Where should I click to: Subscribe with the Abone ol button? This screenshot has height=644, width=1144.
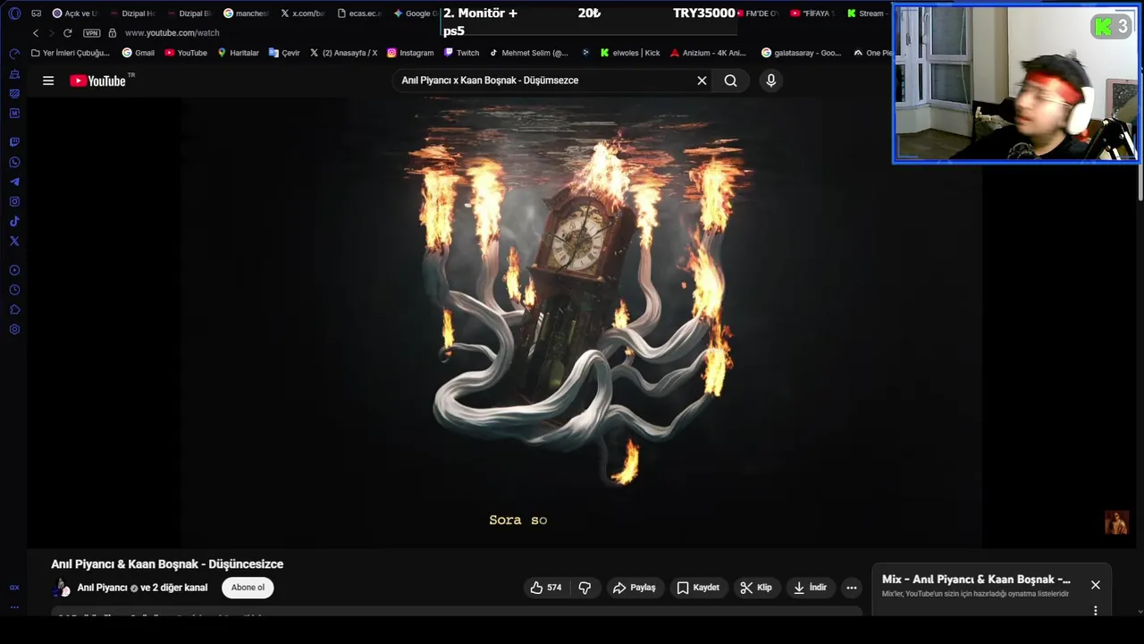248,588
